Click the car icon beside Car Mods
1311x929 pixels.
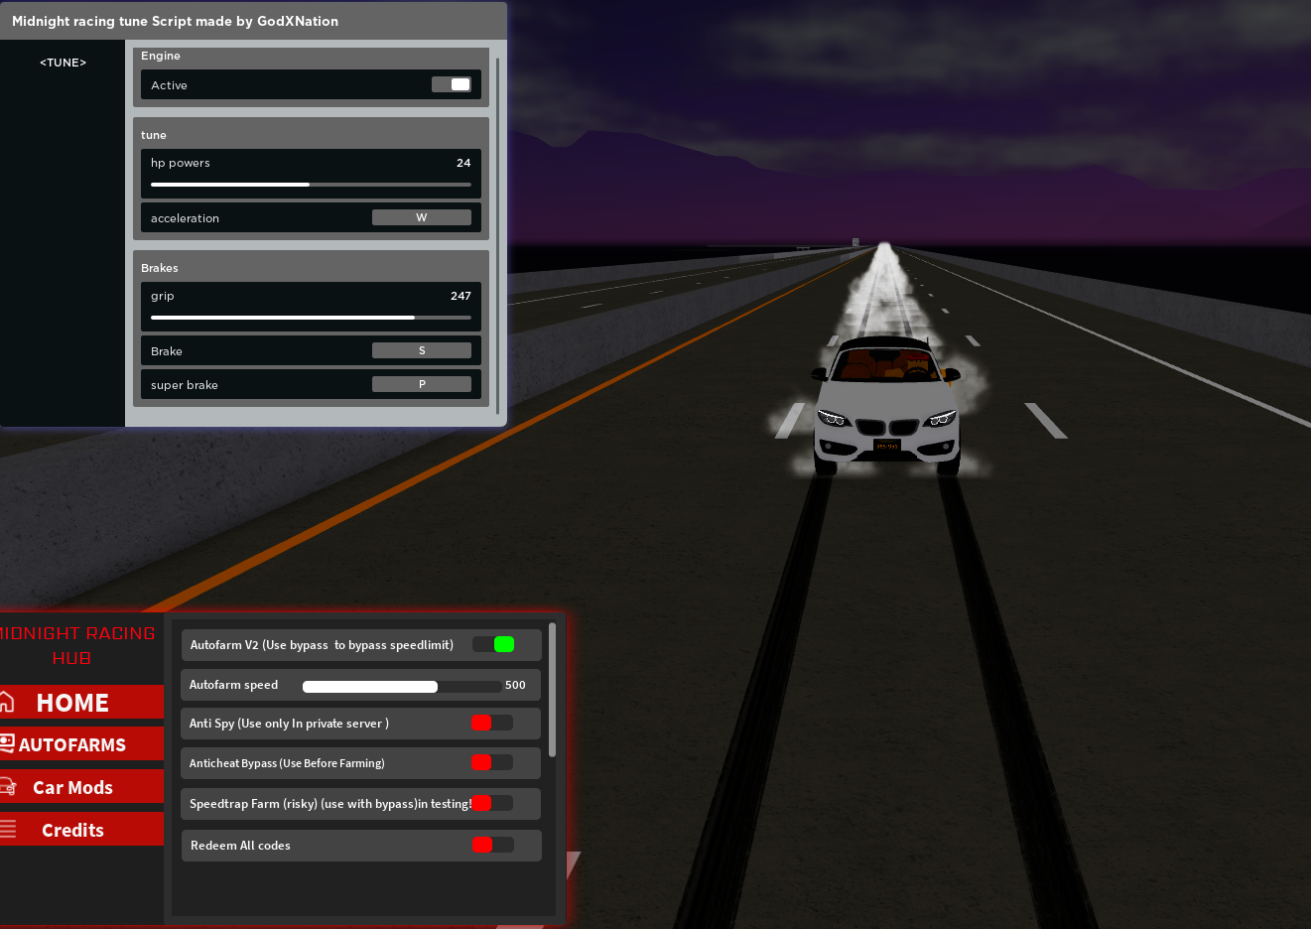tap(7, 787)
